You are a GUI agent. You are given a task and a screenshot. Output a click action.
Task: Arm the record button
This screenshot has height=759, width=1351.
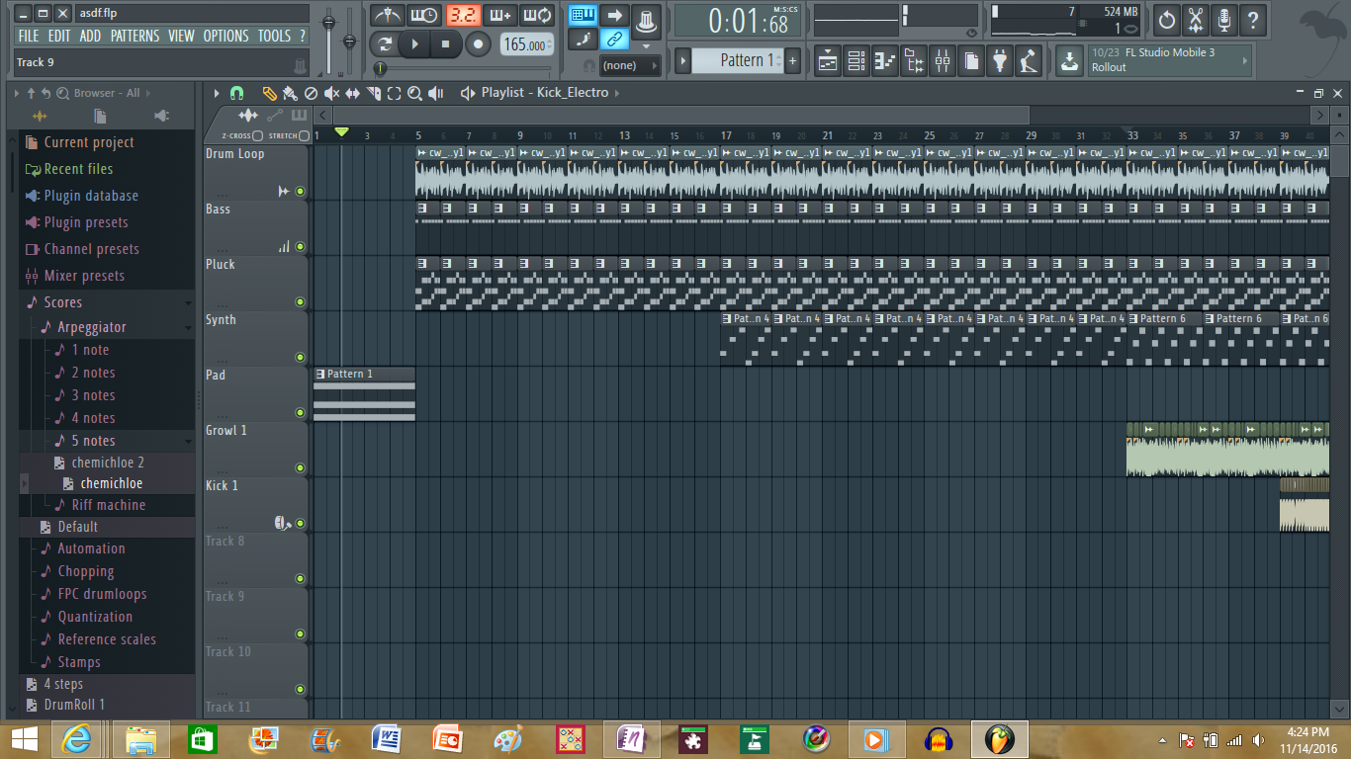coord(479,43)
